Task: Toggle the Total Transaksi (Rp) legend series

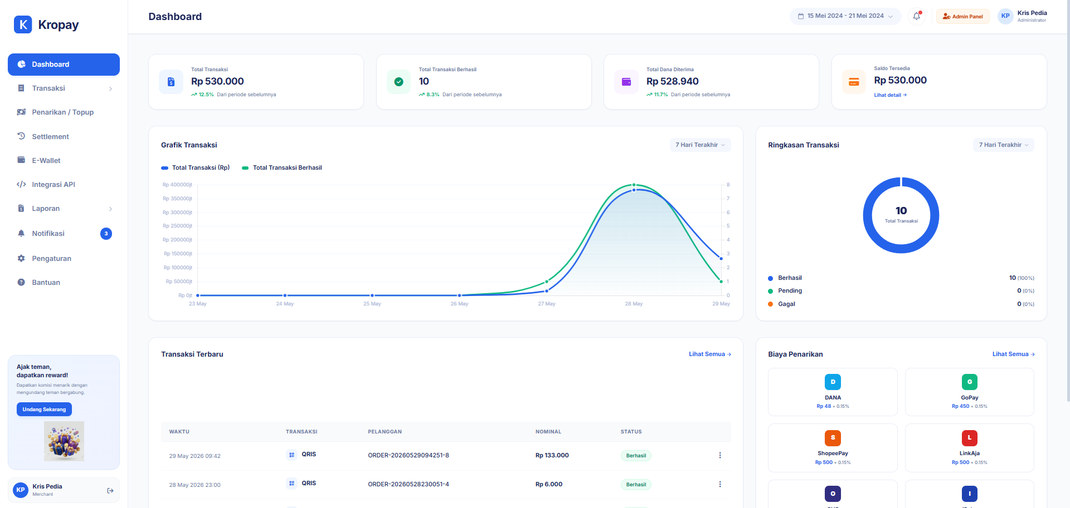Action: (x=196, y=167)
